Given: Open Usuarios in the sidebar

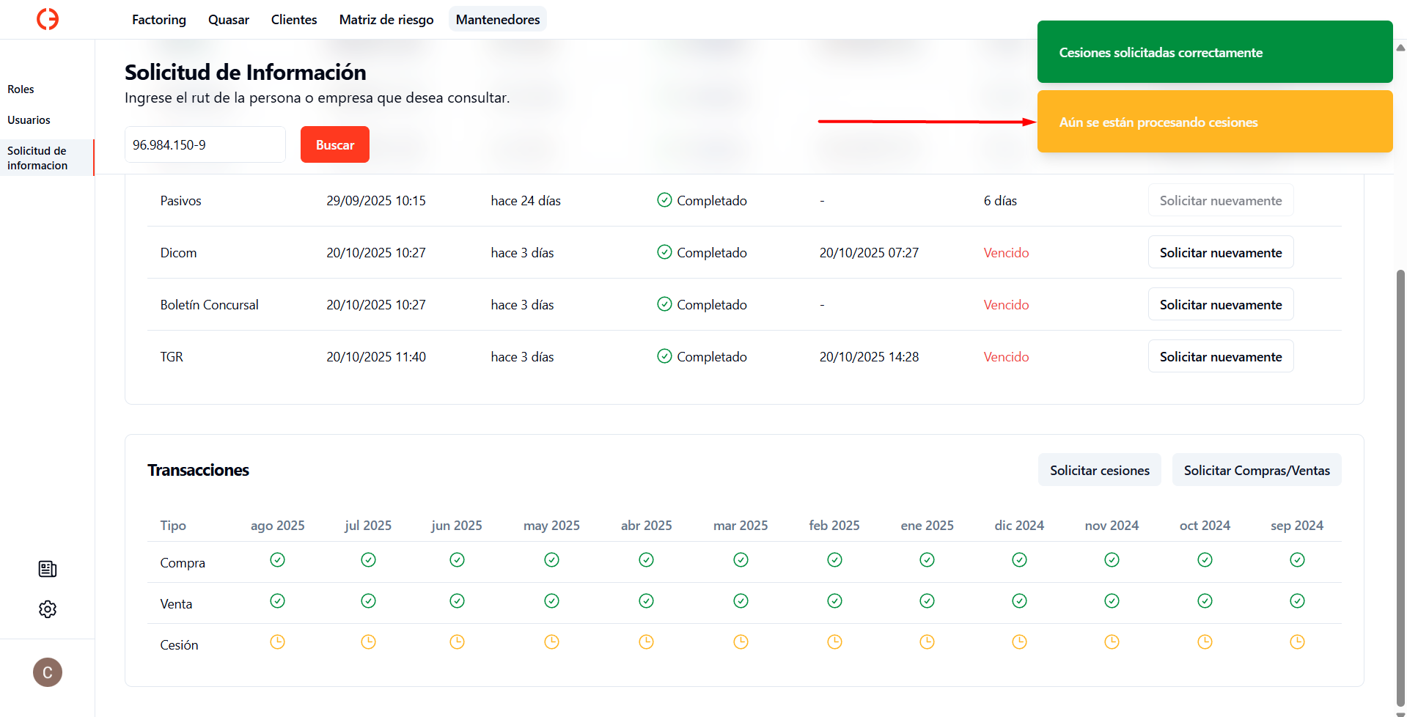Looking at the screenshot, I should click(29, 120).
